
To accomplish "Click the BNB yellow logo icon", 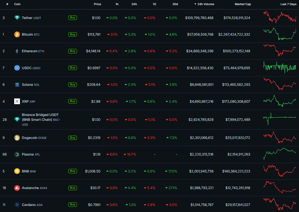I will [x=17, y=171].
